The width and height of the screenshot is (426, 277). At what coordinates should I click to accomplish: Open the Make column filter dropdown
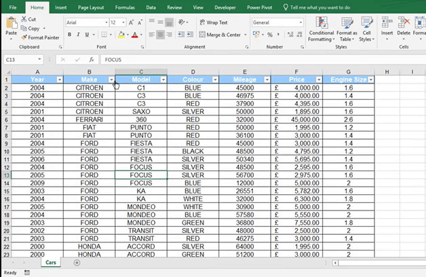click(x=111, y=79)
